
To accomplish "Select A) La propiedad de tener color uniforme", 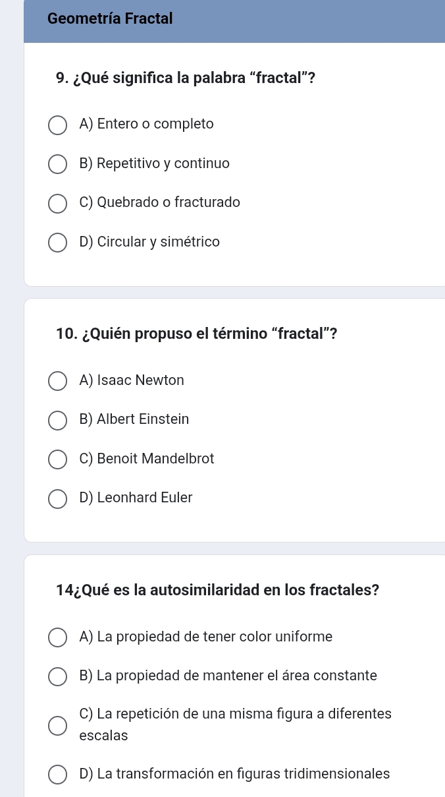I will [x=58, y=638].
